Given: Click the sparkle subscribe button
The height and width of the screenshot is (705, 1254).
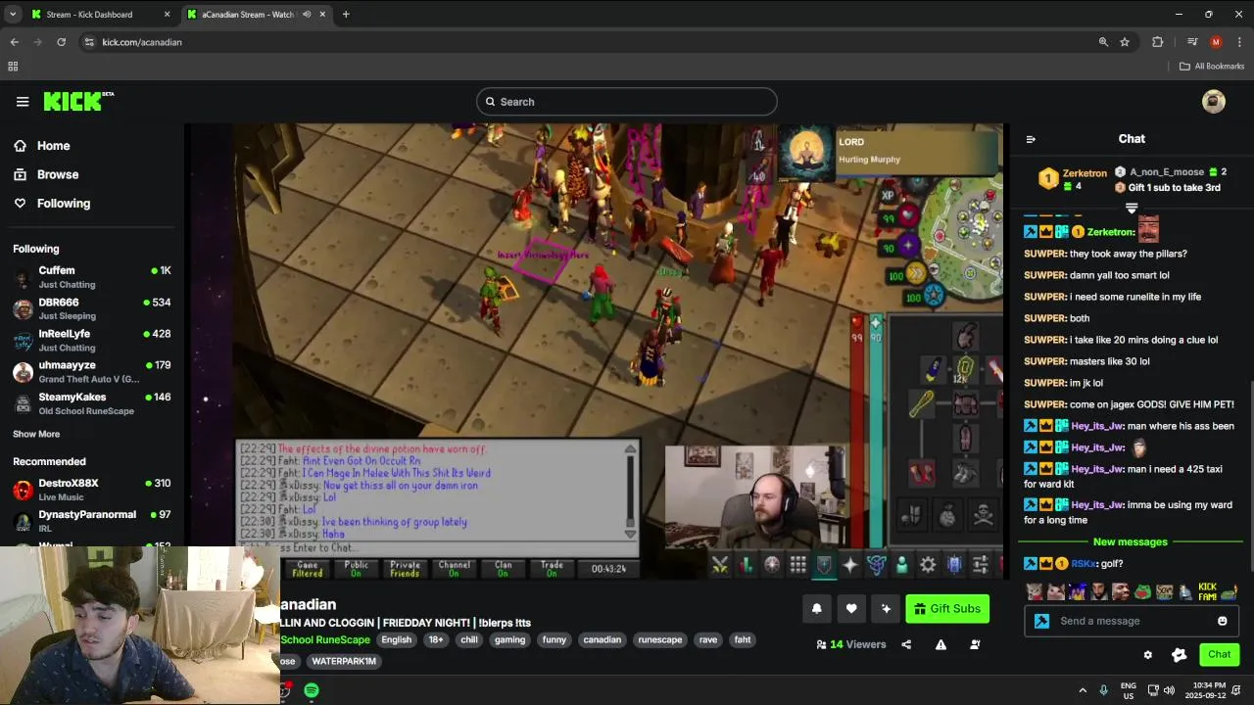Looking at the screenshot, I should click(x=886, y=609).
